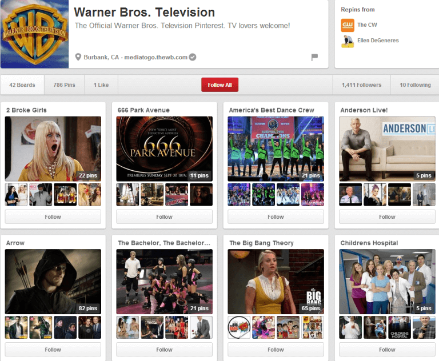
Task: Follow the 2 Broke Girls board
Action: (x=53, y=217)
